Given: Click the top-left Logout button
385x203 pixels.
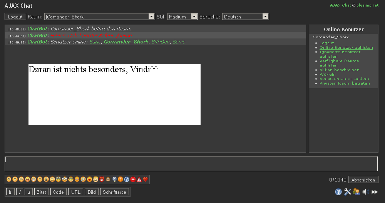Looking at the screenshot, I should (15, 17).
